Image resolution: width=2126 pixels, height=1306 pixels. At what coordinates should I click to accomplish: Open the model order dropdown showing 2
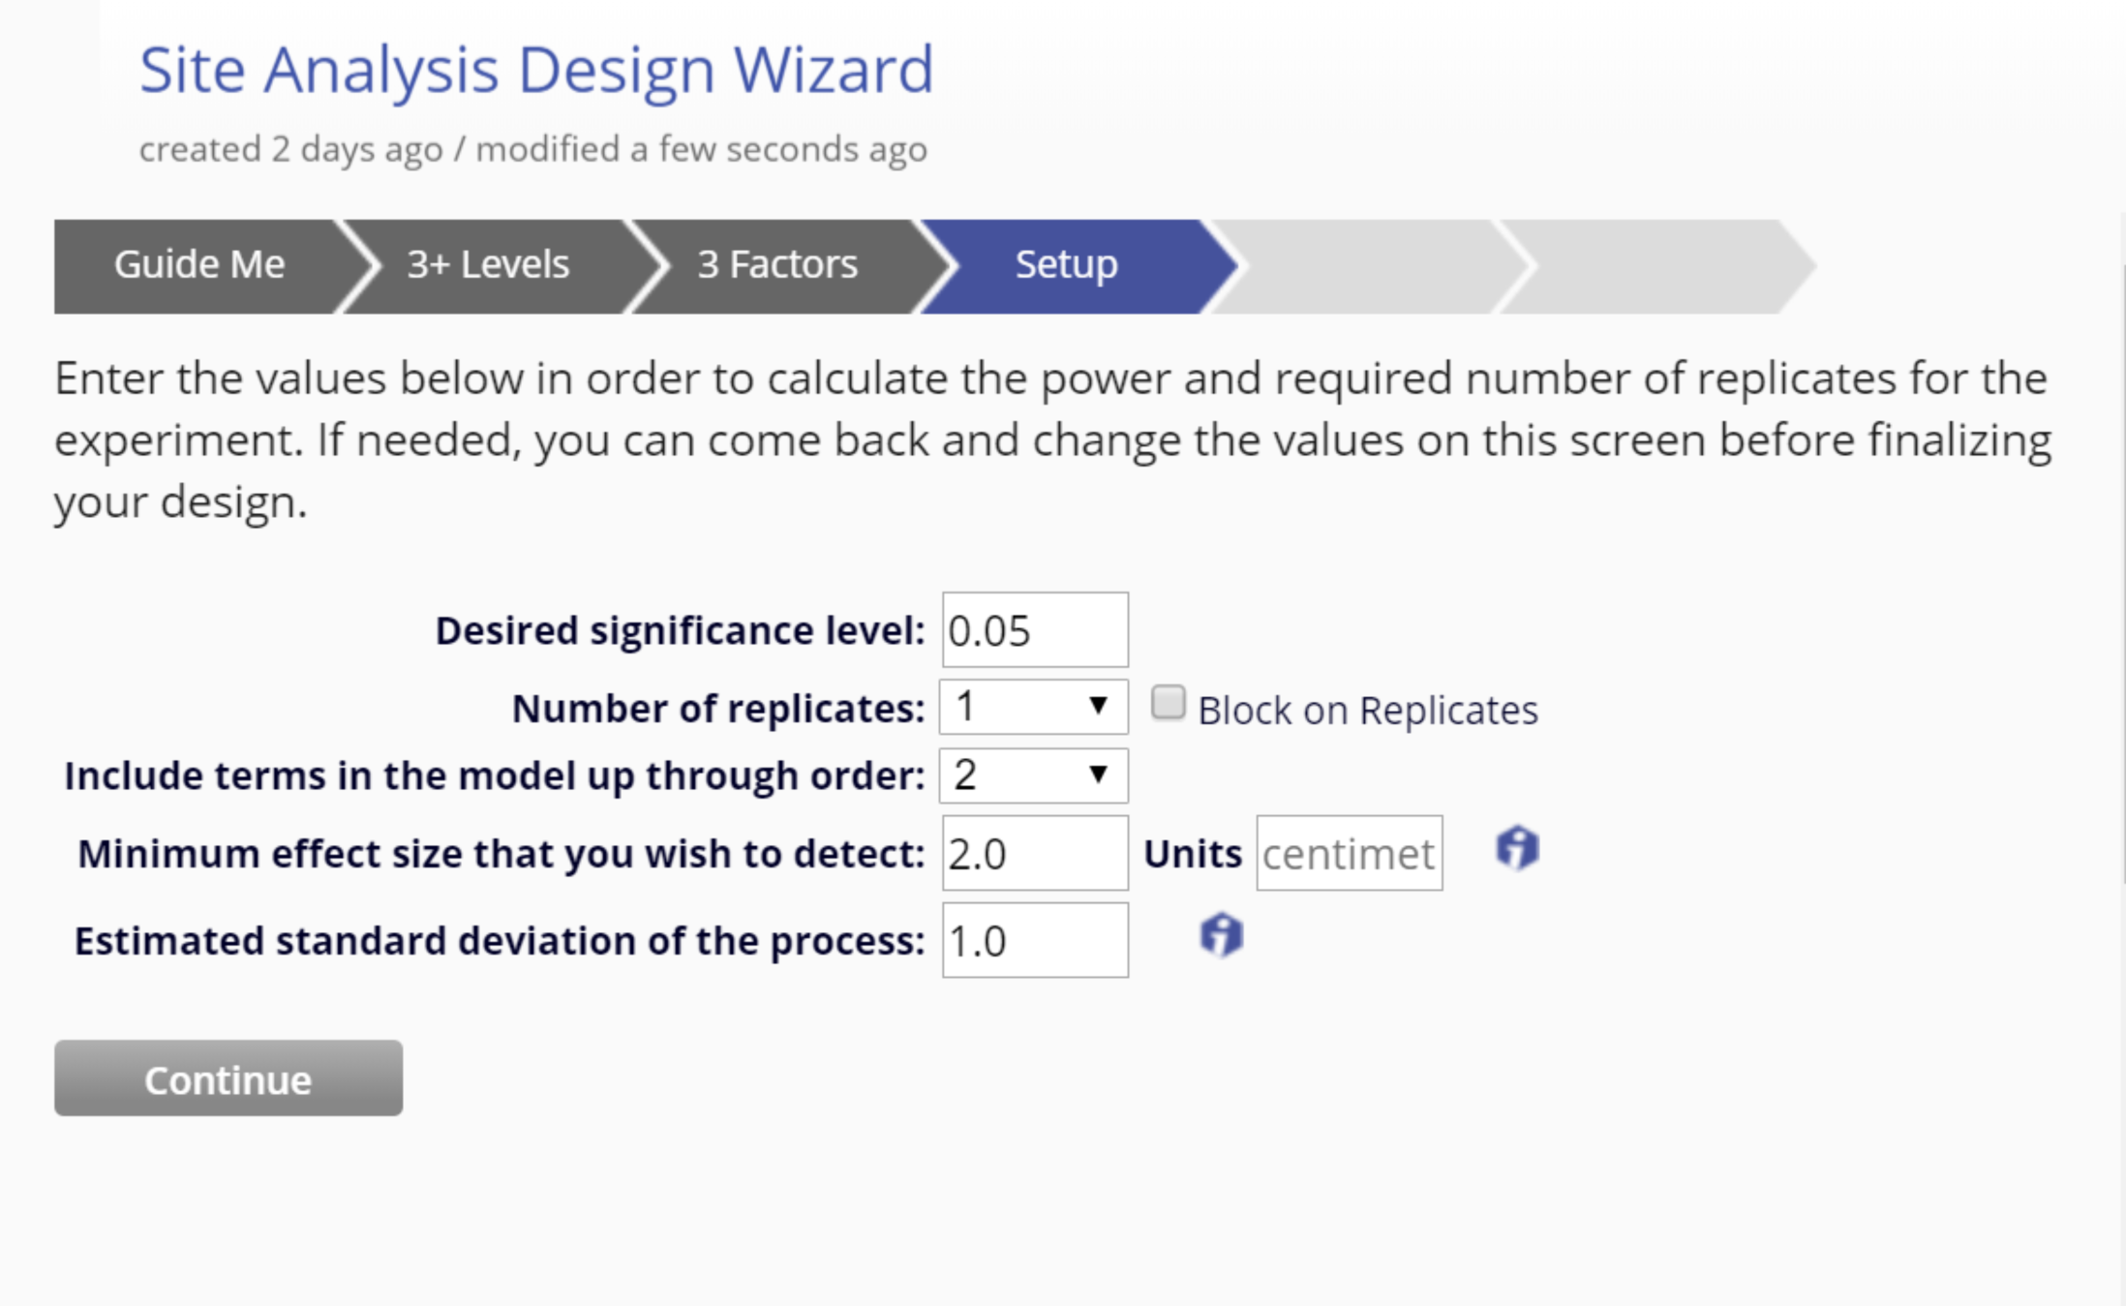pos(1033,775)
